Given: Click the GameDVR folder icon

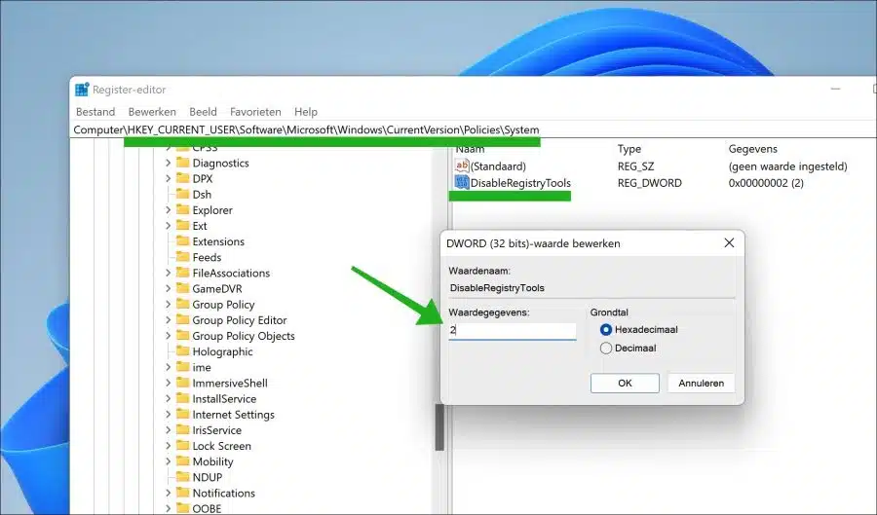Looking at the screenshot, I should click(x=183, y=288).
